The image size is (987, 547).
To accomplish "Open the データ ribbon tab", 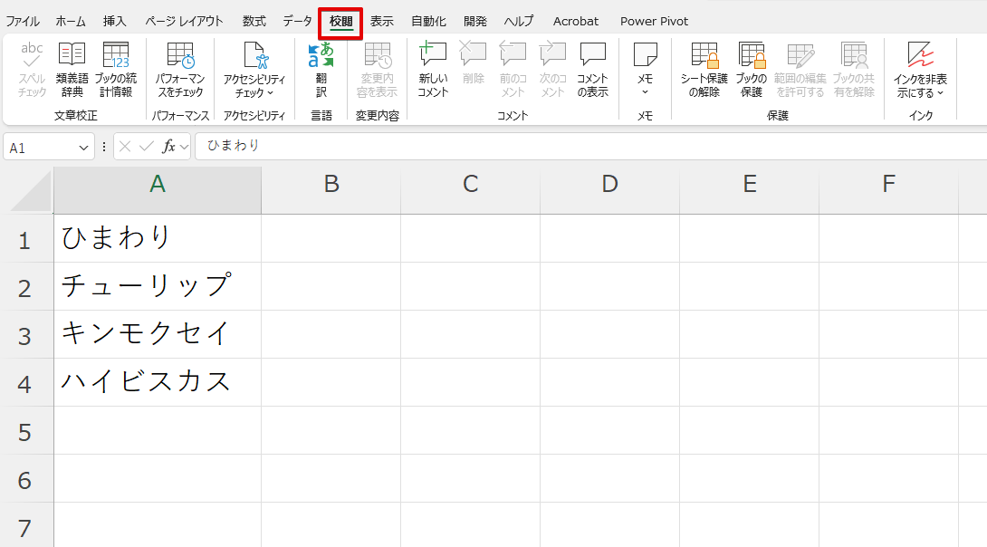I will [x=297, y=21].
